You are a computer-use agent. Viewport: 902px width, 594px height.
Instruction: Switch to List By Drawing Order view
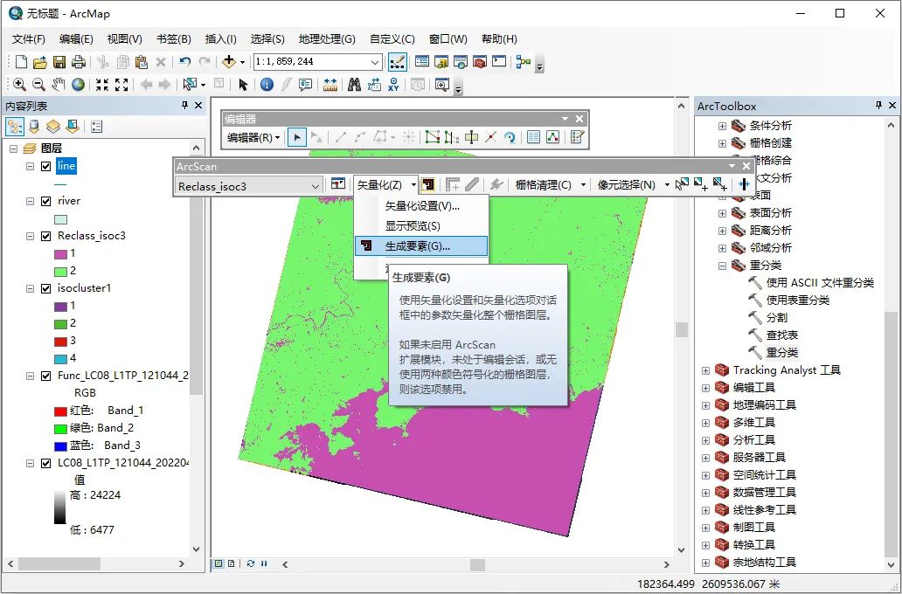[x=15, y=127]
